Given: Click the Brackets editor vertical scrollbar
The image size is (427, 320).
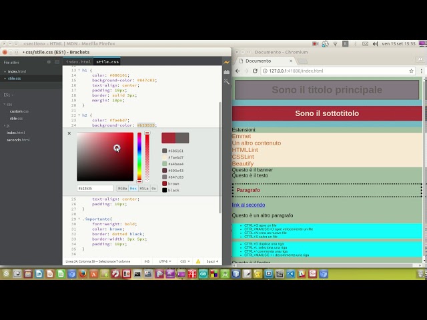Looking at the screenshot, I should [220, 157].
